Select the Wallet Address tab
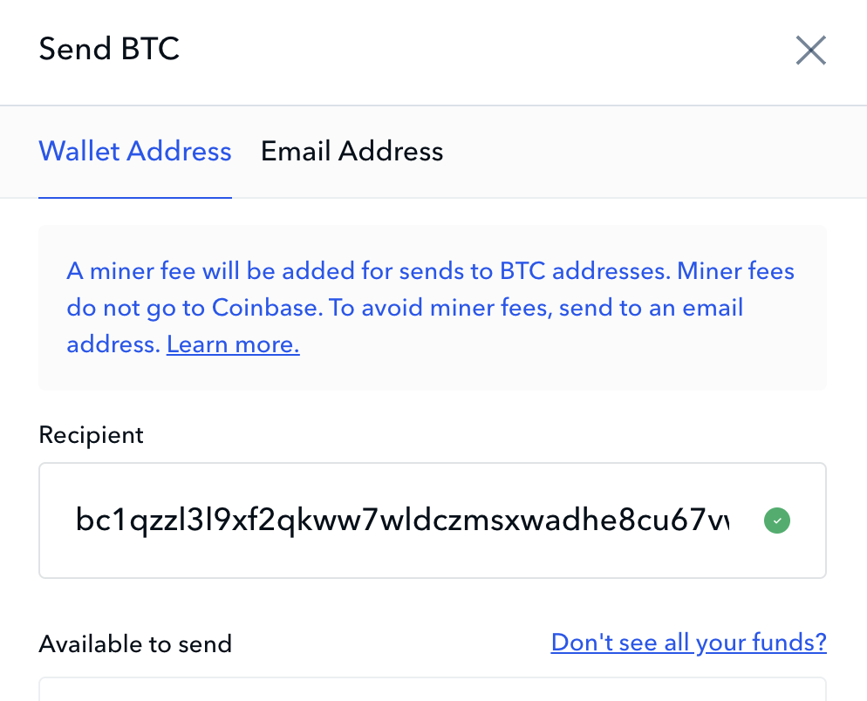This screenshot has height=701, width=867. 135,151
